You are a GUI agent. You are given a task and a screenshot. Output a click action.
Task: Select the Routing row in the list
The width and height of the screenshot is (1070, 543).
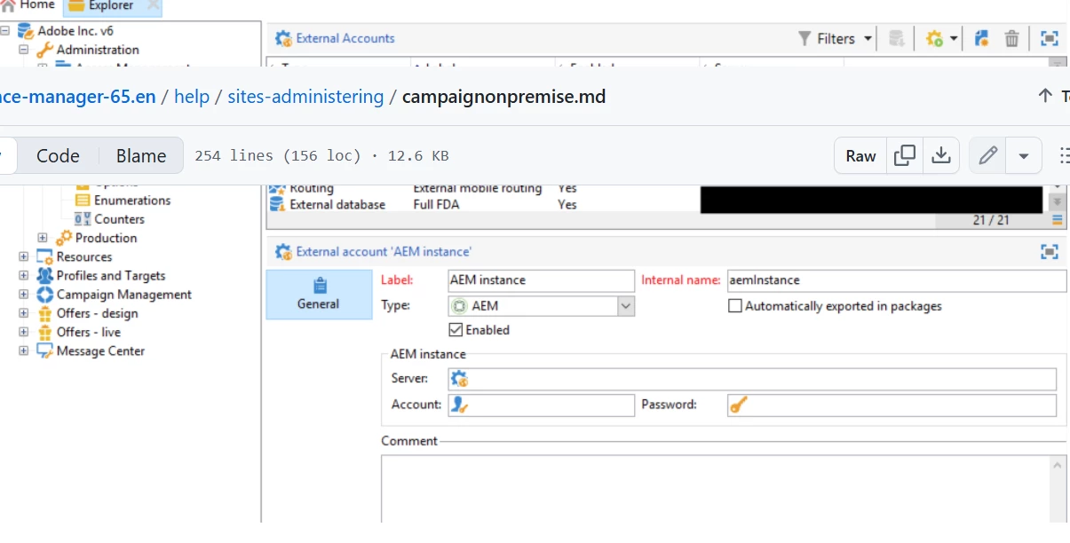tap(657, 188)
